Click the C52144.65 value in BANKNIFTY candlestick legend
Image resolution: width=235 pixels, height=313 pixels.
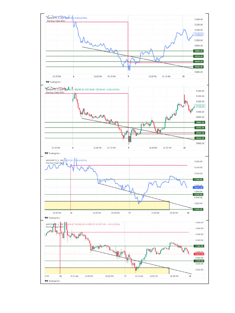(100, 90)
